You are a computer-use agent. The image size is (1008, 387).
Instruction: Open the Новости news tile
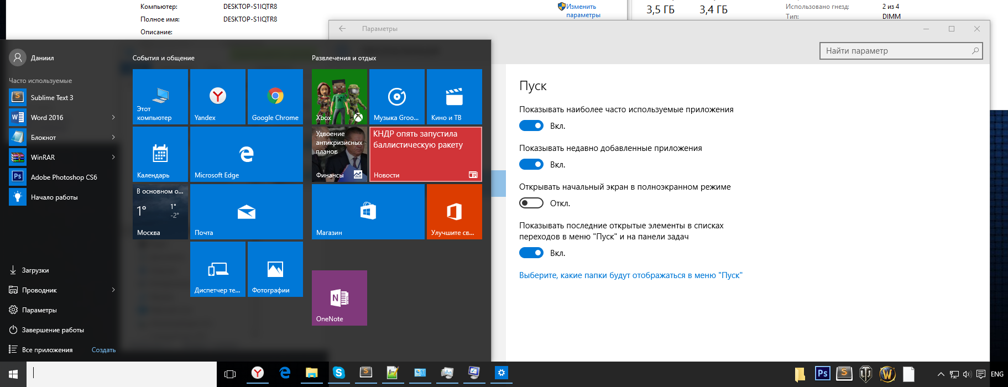point(426,154)
